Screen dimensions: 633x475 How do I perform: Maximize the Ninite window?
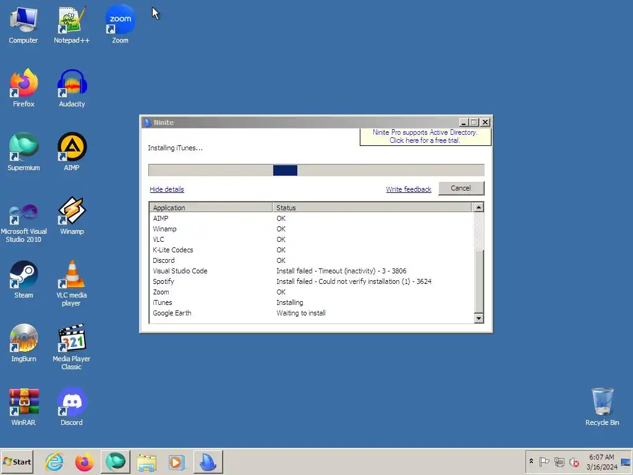click(x=474, y=122)
